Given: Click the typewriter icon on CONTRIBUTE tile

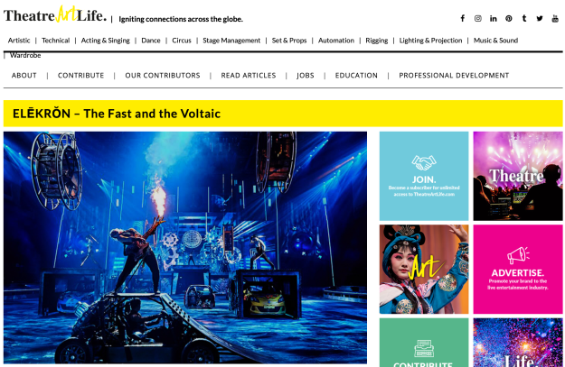Looking at the screenshot, I should coord(424,348).
